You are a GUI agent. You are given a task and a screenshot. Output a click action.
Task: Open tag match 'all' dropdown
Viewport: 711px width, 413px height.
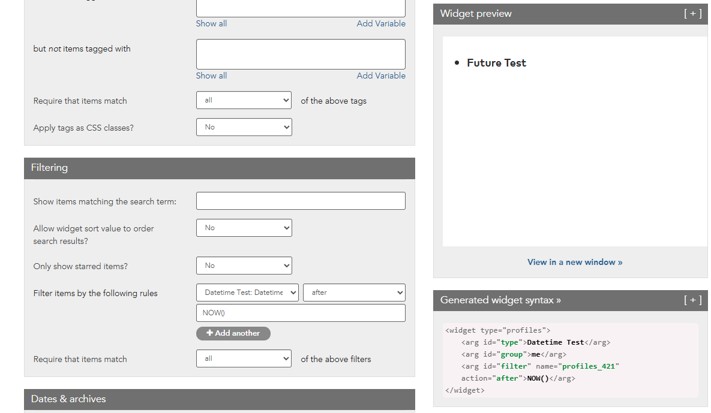(244, 100)
